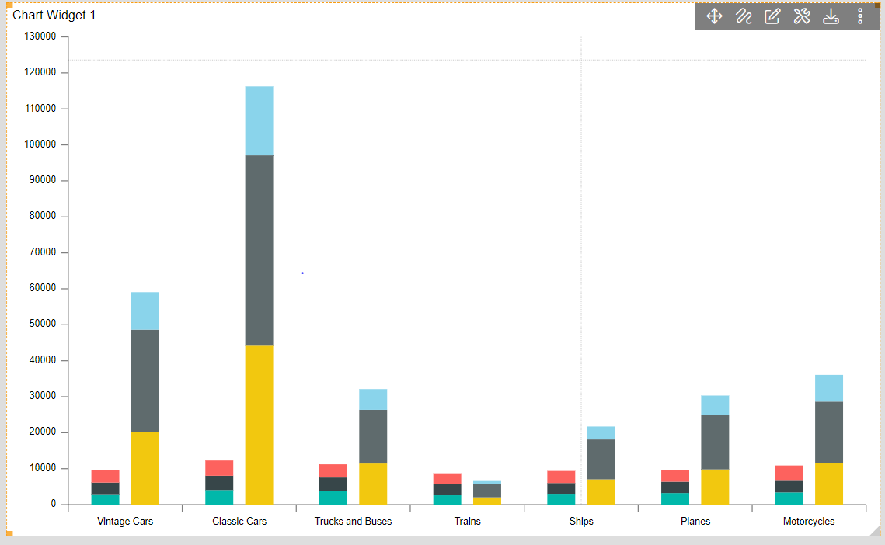Click the red segment of Motorcycles bar
This screenshot has width=885, height=545.
pyautogui.click(x=789, y=473)
